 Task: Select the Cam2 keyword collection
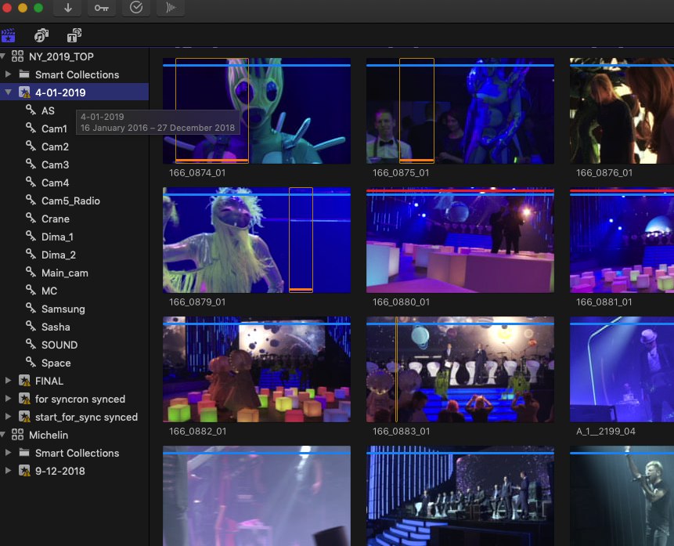pyautogui.click(x=55, y=146)
